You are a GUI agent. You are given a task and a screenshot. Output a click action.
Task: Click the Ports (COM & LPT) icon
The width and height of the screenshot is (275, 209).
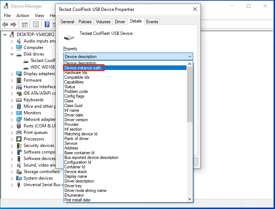pyautogui.click(x=19, y=126)
